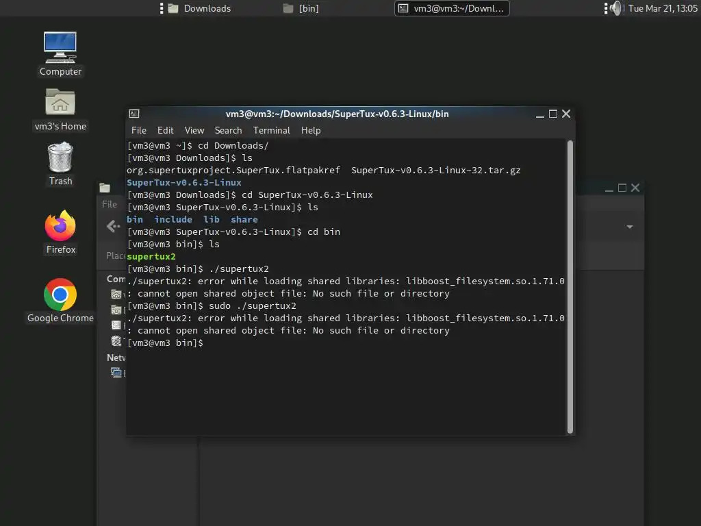Open the Edit menu in terminal
The image size is (701, 526).
tap(166, 131)
